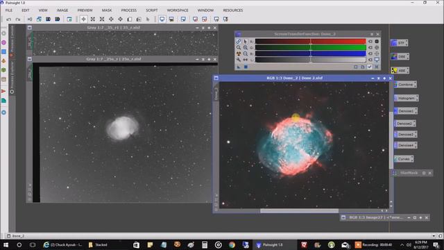Screen dimensions: 444x250
Task: Open the Done_2 image window menu icon
Action: point(216,78)
